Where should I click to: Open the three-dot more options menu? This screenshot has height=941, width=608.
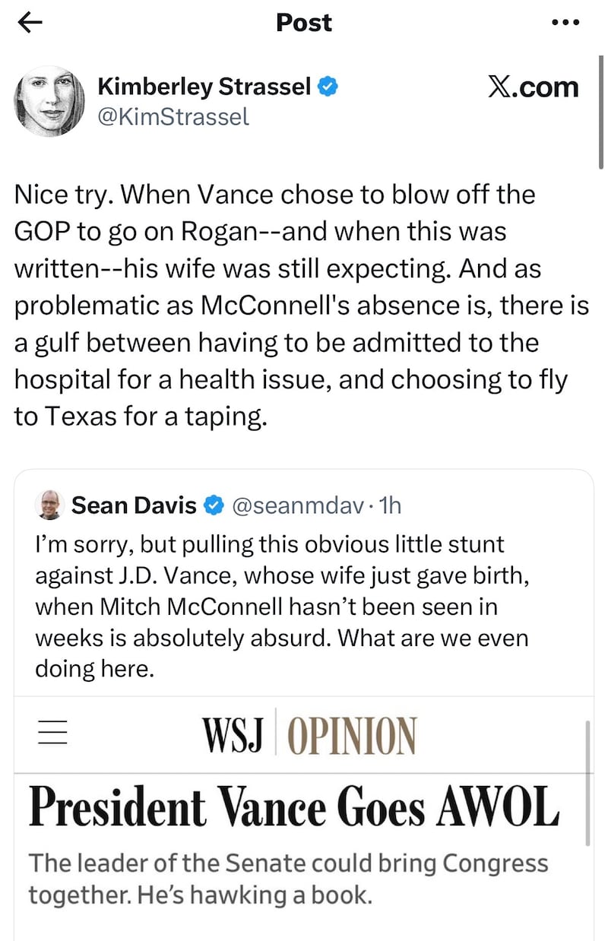565,23
